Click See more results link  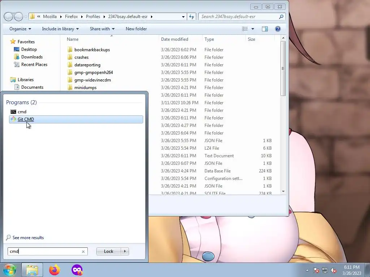[28, 238]
